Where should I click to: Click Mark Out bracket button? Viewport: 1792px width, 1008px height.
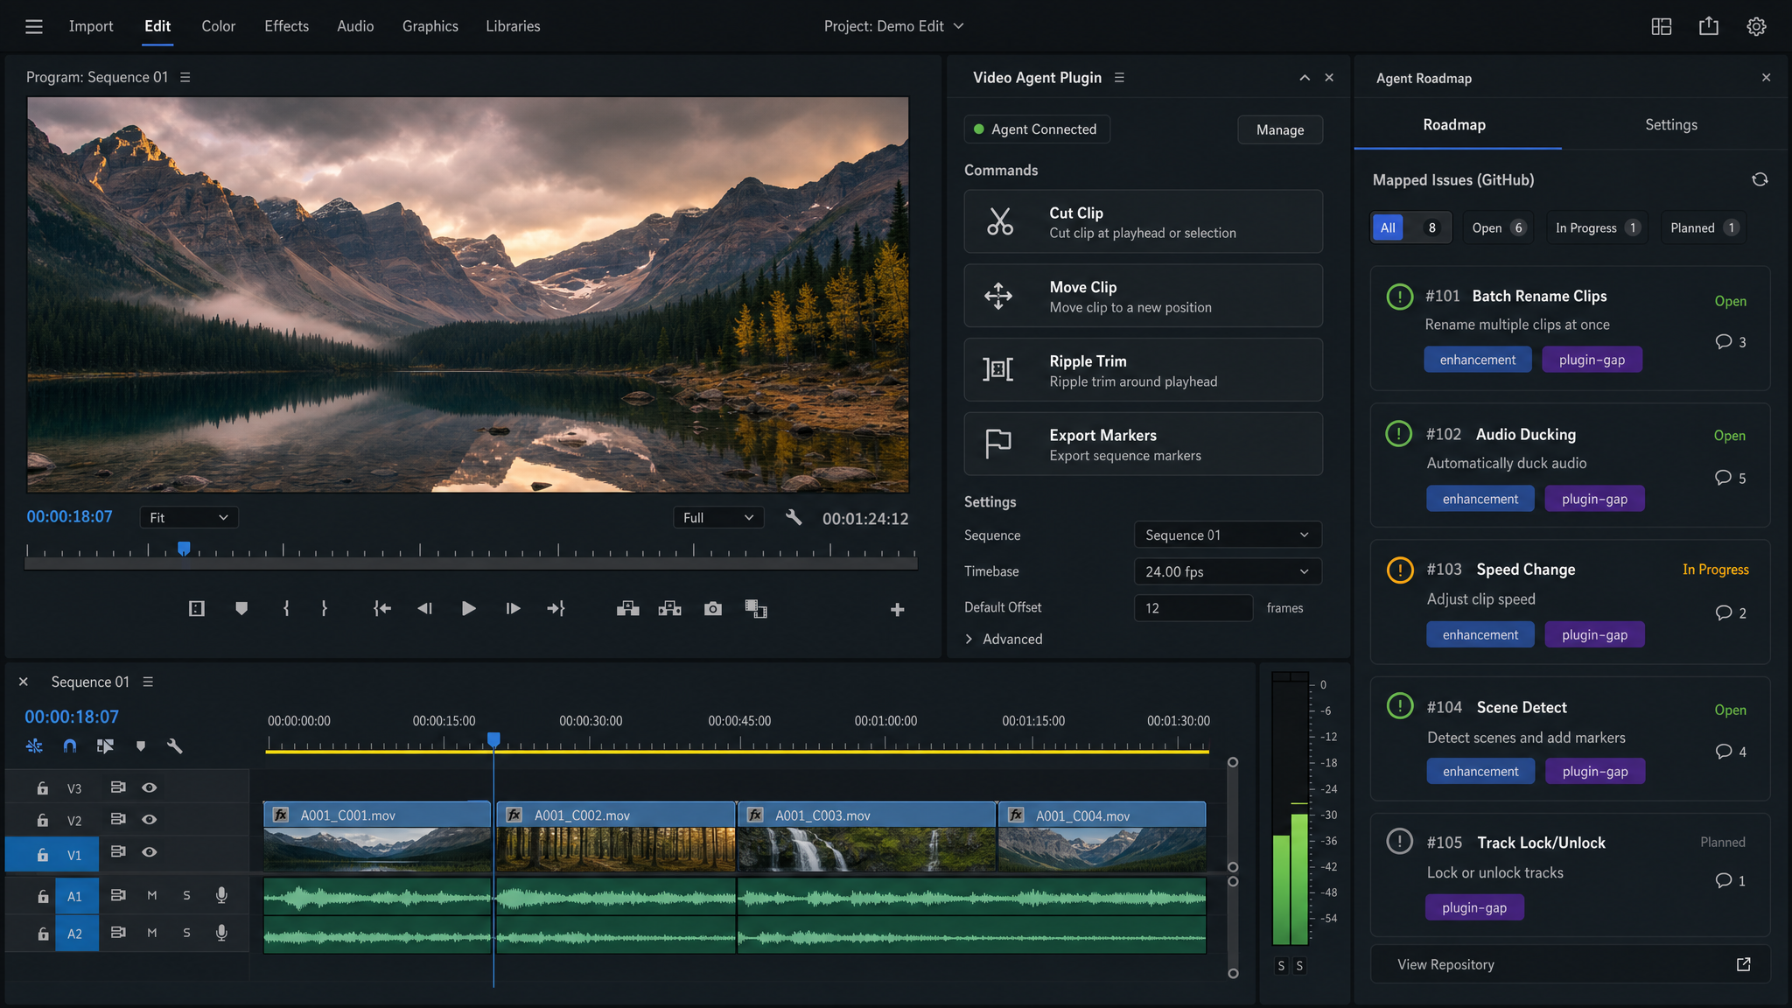[x=324, y=608]
